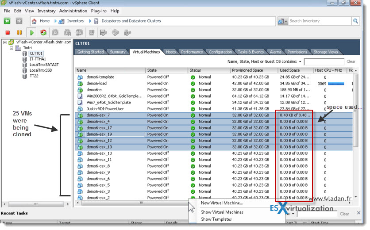Switch to the Permissions tab
This screenshot has width=370, height=230.
297,52
